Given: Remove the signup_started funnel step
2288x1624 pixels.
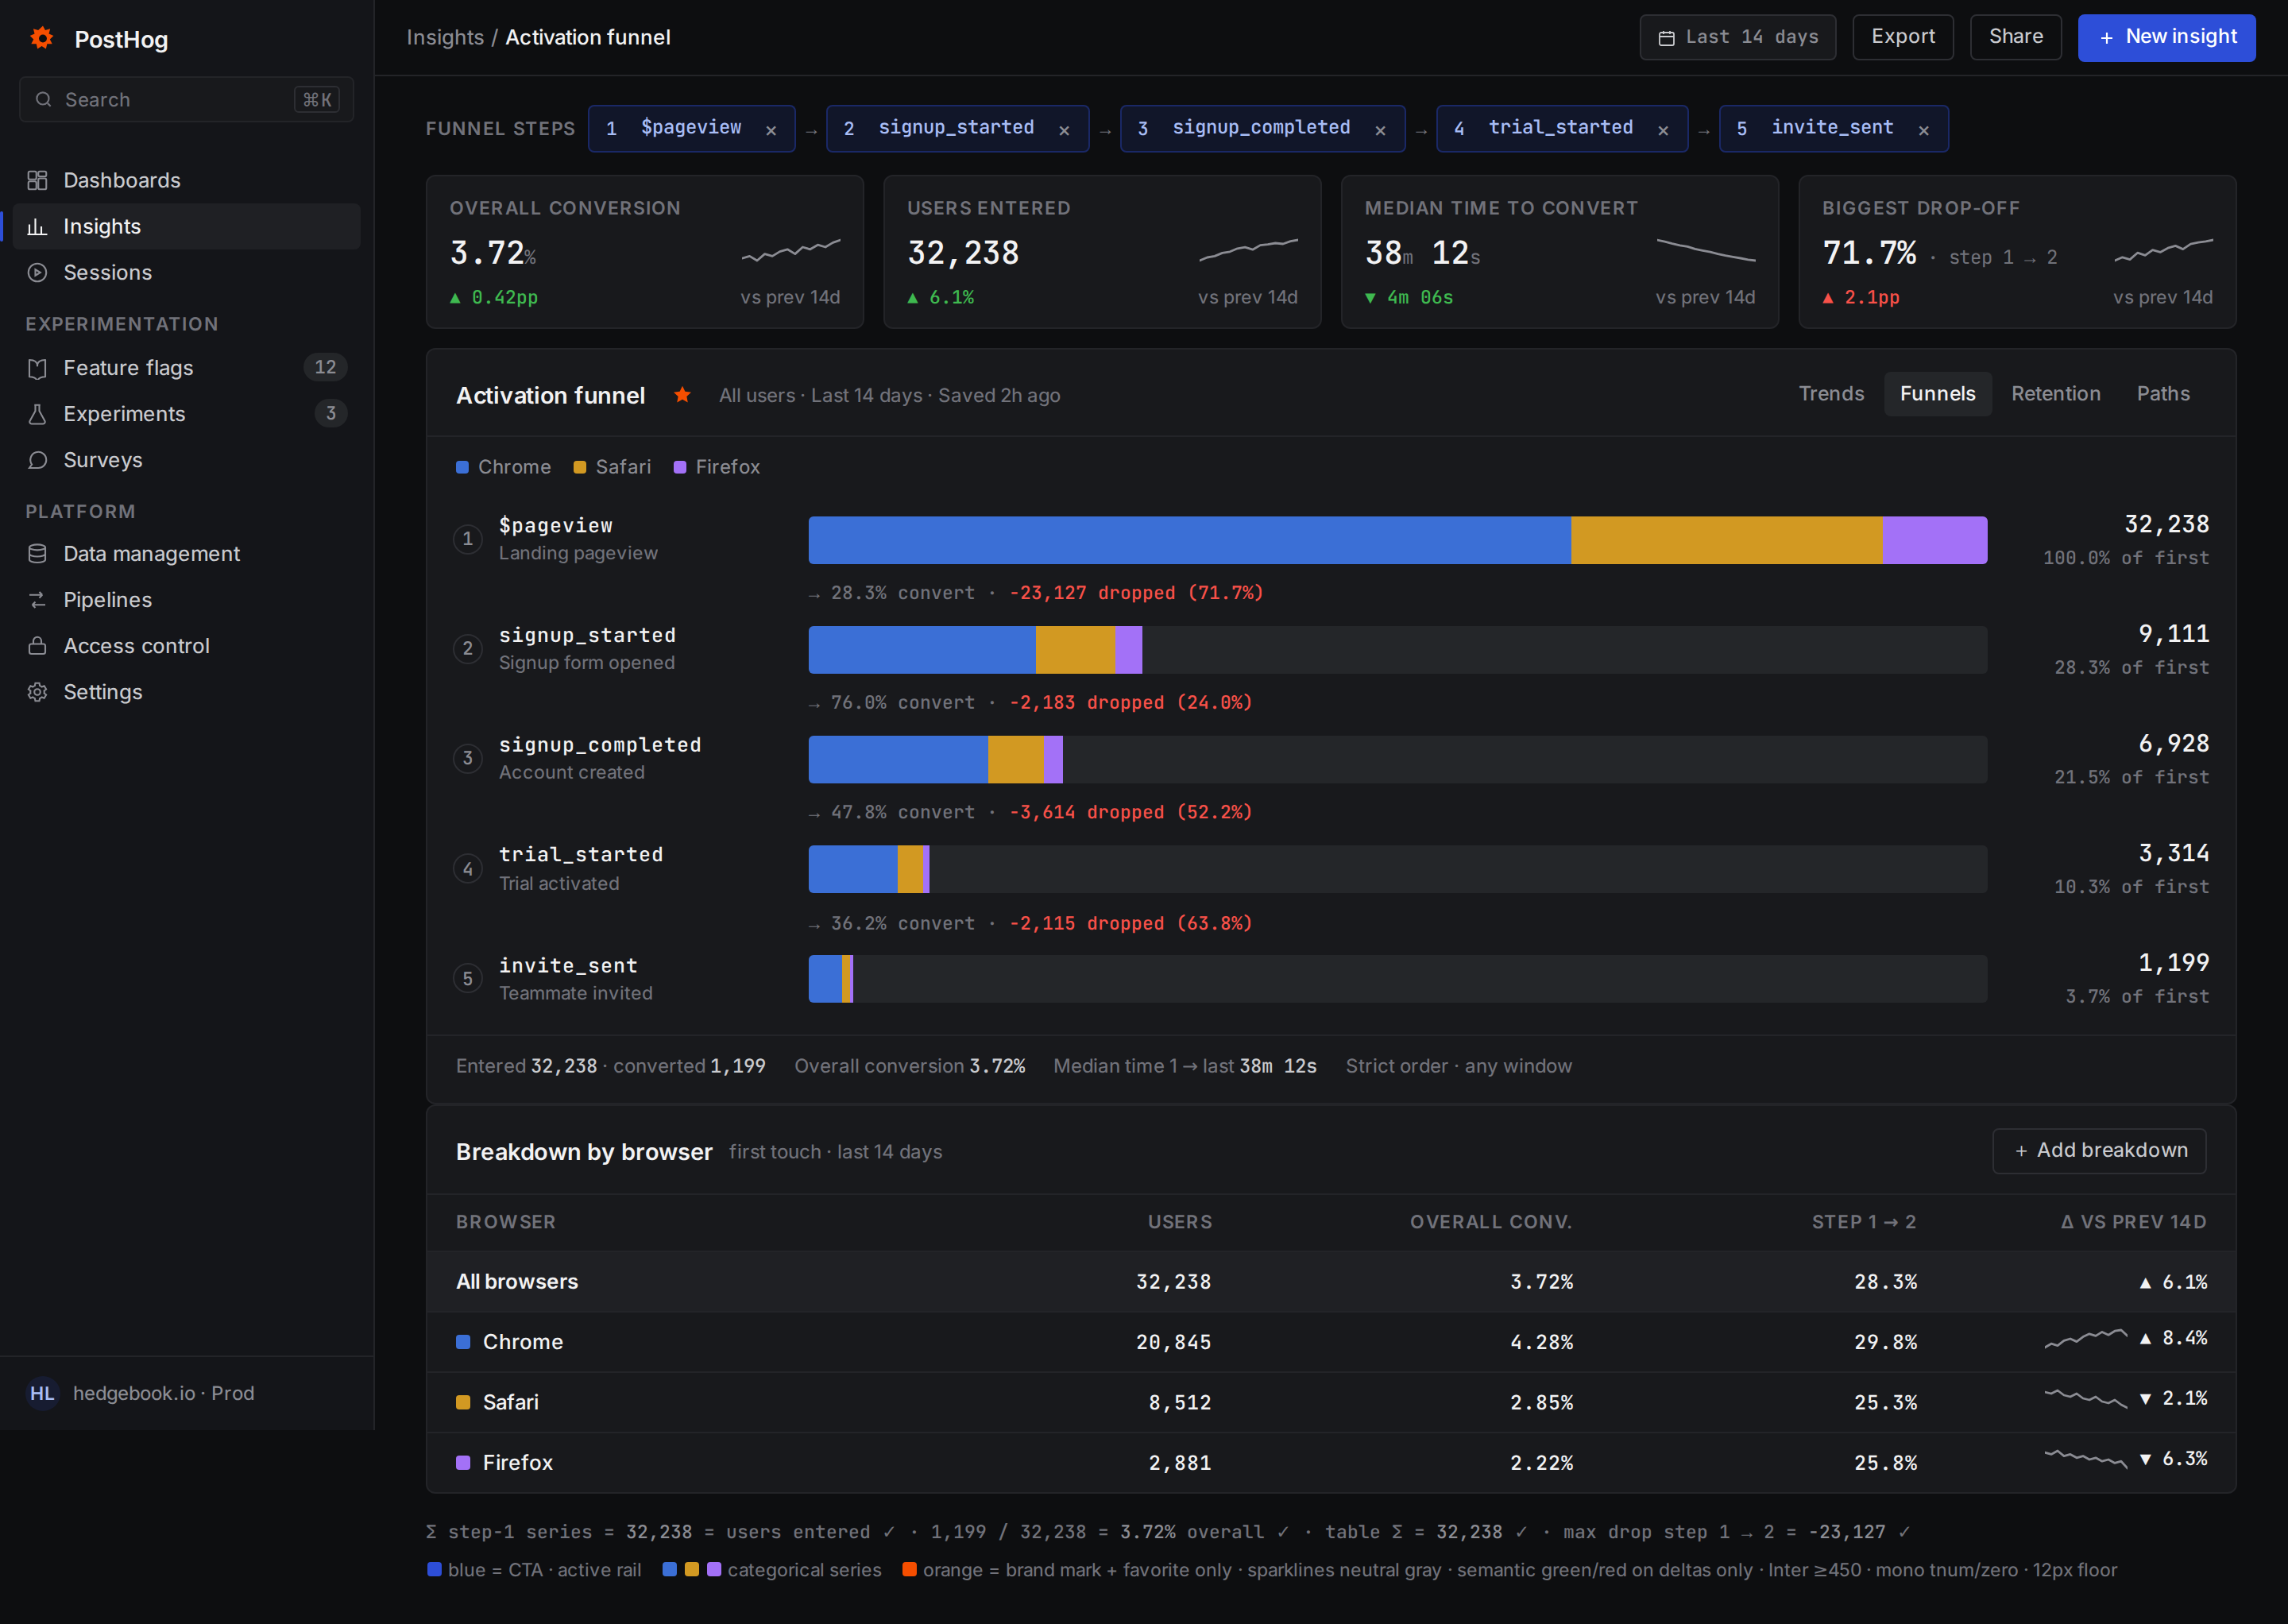Looking at the screenshot, I should [x=1064, y=130].
